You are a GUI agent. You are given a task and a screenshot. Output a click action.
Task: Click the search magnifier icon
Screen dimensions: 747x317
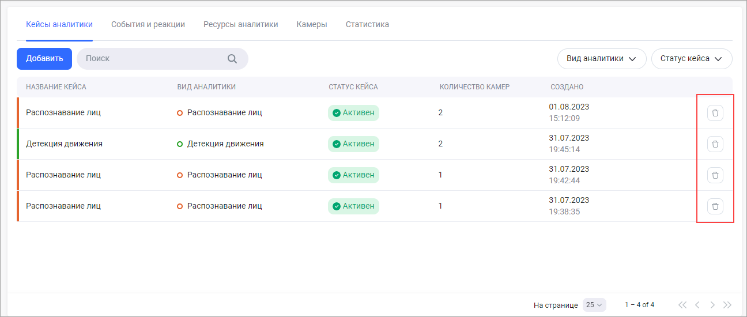coord(232,59)
